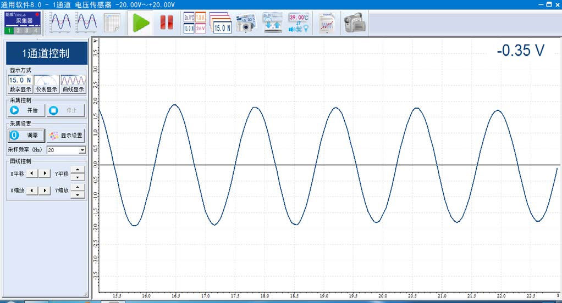Click the Y缩放 up arrow
Viewport: 562px width, 303px height.
click(78, 187)
